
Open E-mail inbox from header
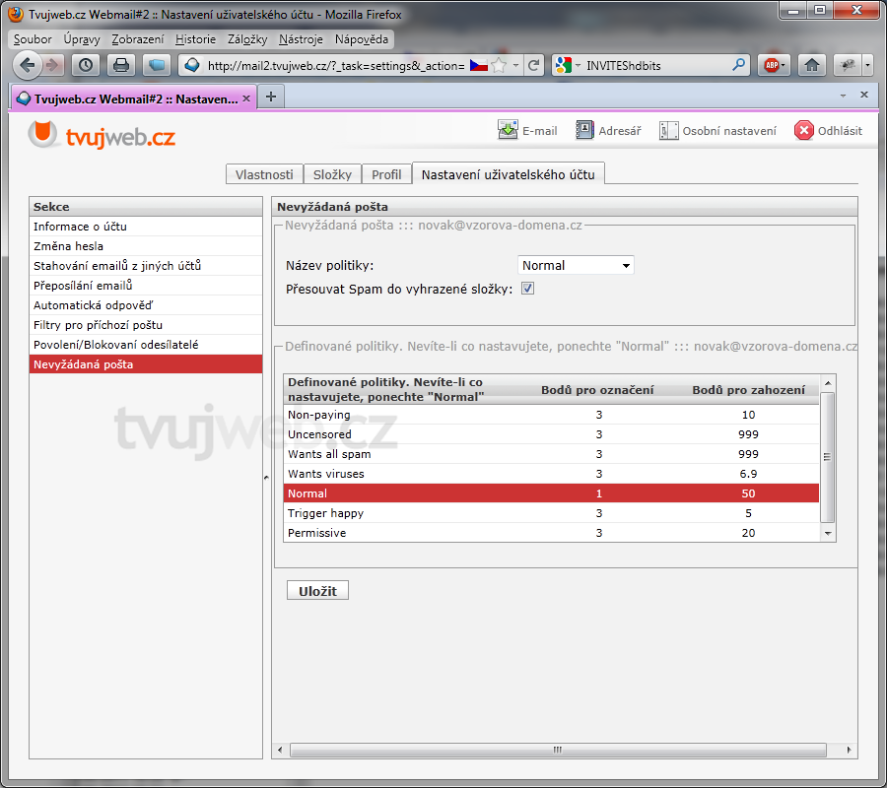(527, 131)
